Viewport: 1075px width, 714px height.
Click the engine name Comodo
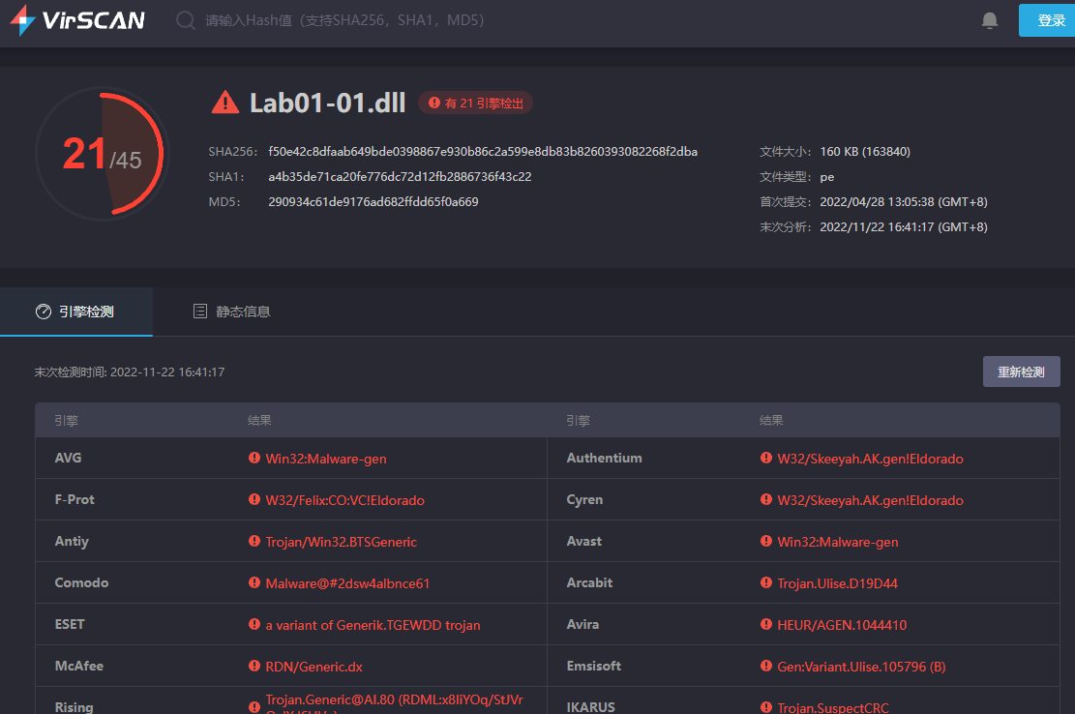[81, 582]
